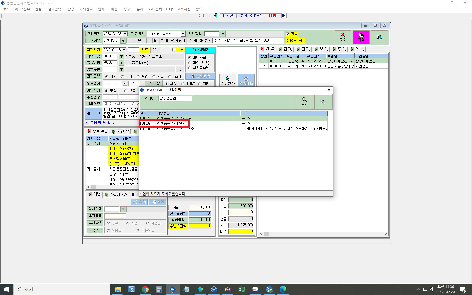
Task: Open Excel from the Windows taskbar
Action: (x=241, y=289)
